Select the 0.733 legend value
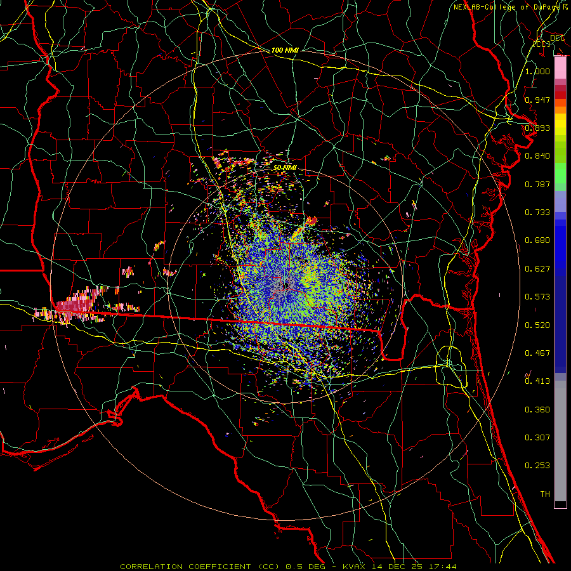The width and height of the screenshot is (571, 571). click(x=537, y=213)
